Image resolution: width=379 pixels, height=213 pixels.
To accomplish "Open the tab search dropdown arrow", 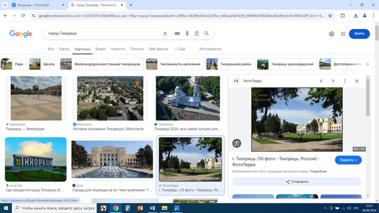I will (x=5, y=5).
